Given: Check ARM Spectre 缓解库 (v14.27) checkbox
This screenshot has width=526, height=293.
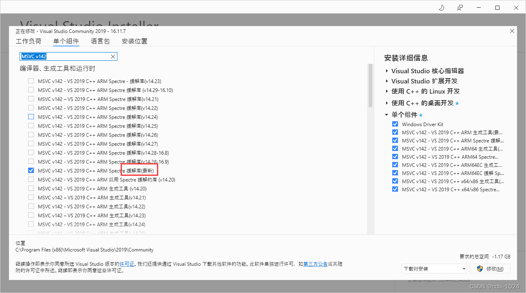Looking at the screenshot, I should coord(31,144).
